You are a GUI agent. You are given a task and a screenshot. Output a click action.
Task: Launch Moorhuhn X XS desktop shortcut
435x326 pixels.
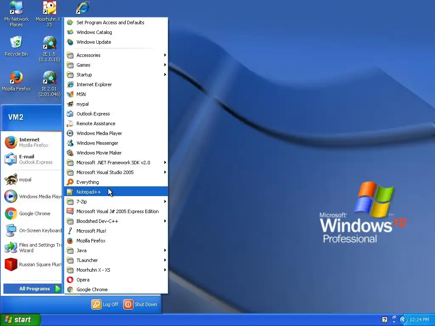[x=49, y=14]
